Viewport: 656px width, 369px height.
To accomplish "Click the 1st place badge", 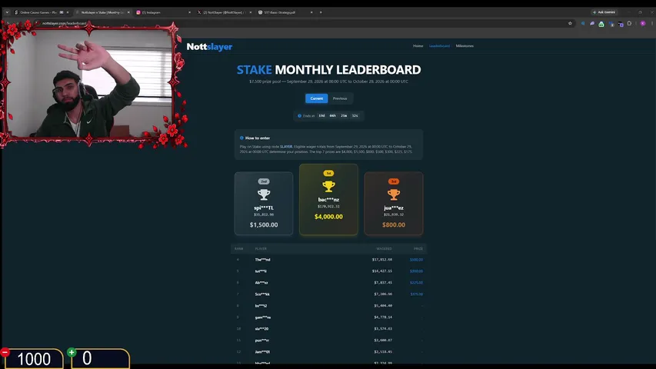I will (328, 173).
